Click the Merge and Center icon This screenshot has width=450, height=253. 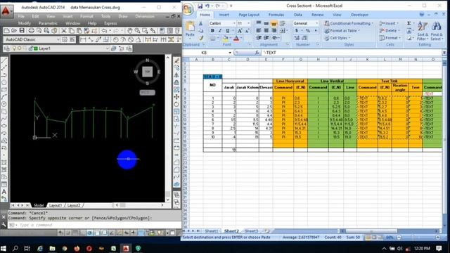point(283,30)
